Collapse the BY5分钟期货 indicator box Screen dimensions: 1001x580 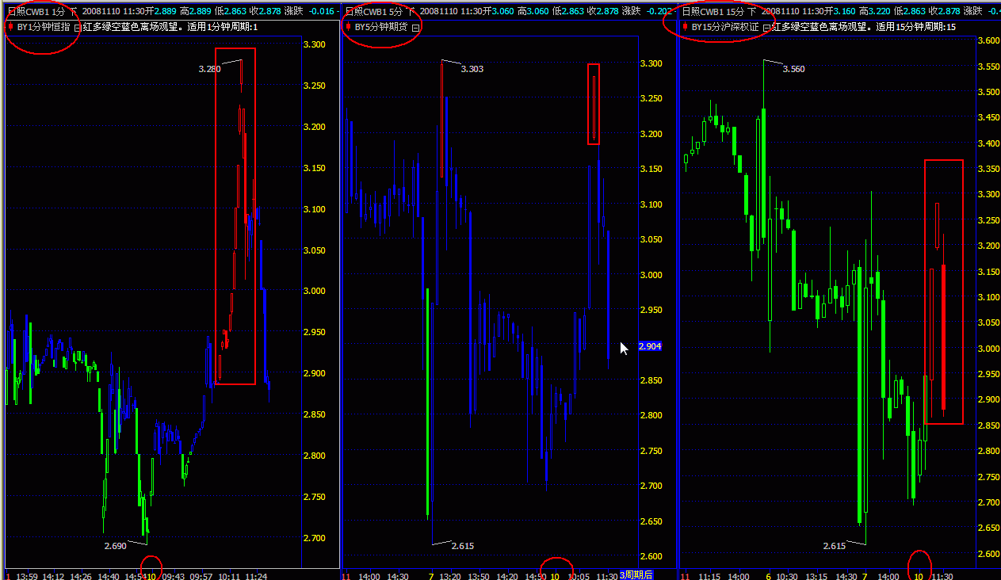coord(415,27)
